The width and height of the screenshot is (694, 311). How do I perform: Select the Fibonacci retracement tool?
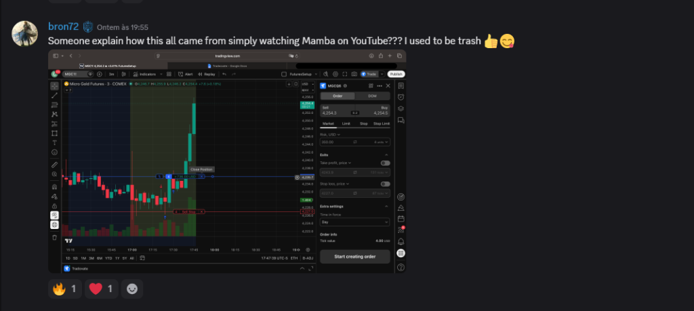[x=54, y=105]
